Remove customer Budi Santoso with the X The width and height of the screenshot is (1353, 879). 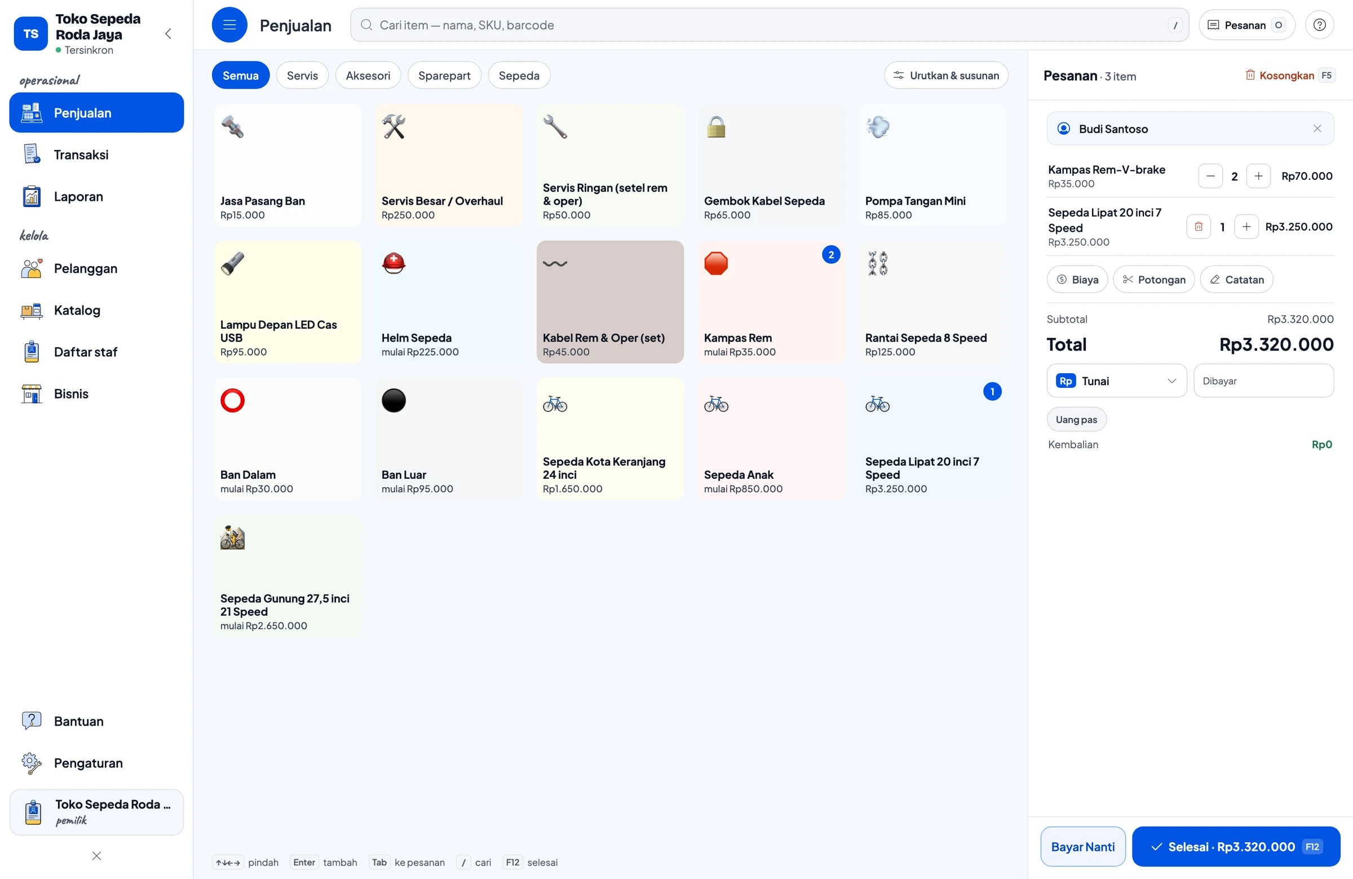pos(1316,129)
